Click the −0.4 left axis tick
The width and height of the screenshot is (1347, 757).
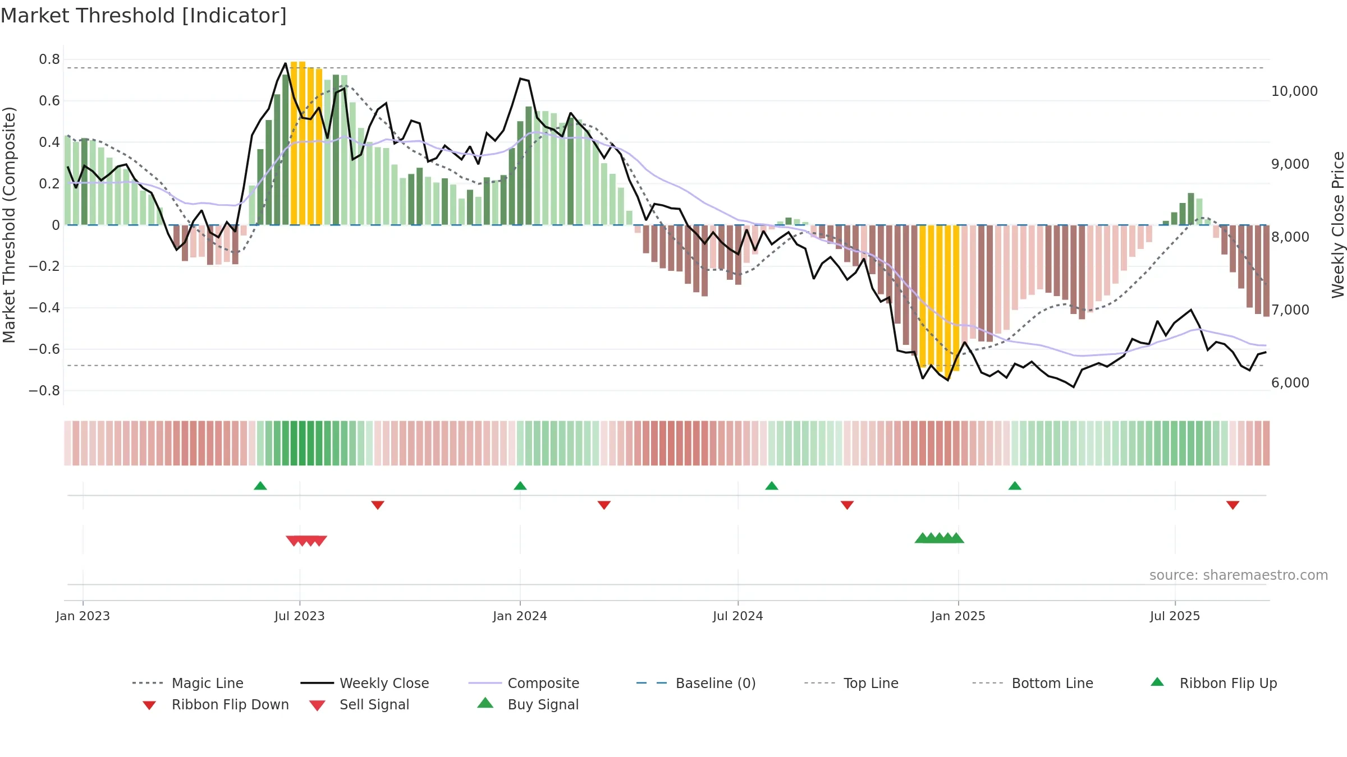pos(44,308)
